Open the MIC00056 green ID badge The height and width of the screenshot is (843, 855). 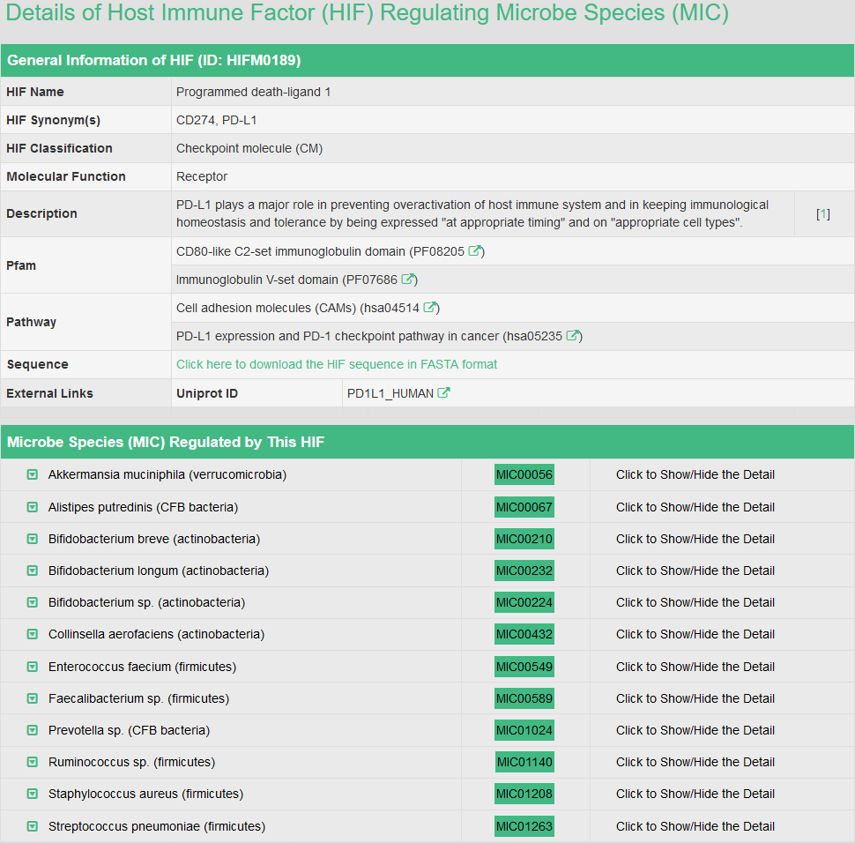(524, 474)
